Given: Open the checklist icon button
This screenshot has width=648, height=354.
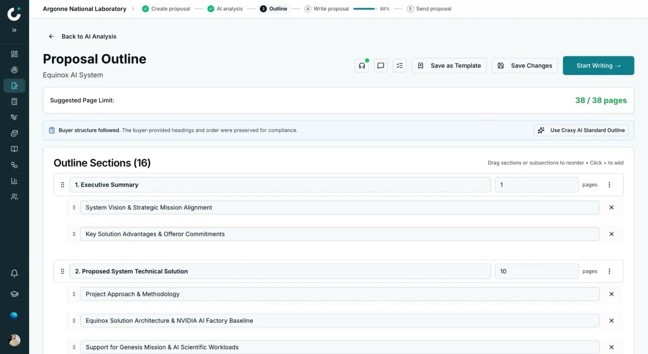Looking at the screenshot, I should click(399, 66).
